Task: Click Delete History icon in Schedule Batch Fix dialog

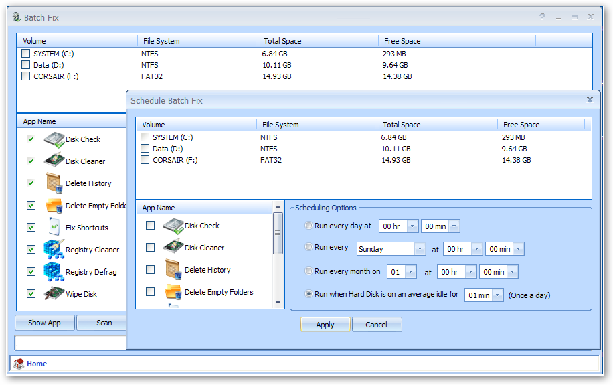Action: (x=173, y=269)
